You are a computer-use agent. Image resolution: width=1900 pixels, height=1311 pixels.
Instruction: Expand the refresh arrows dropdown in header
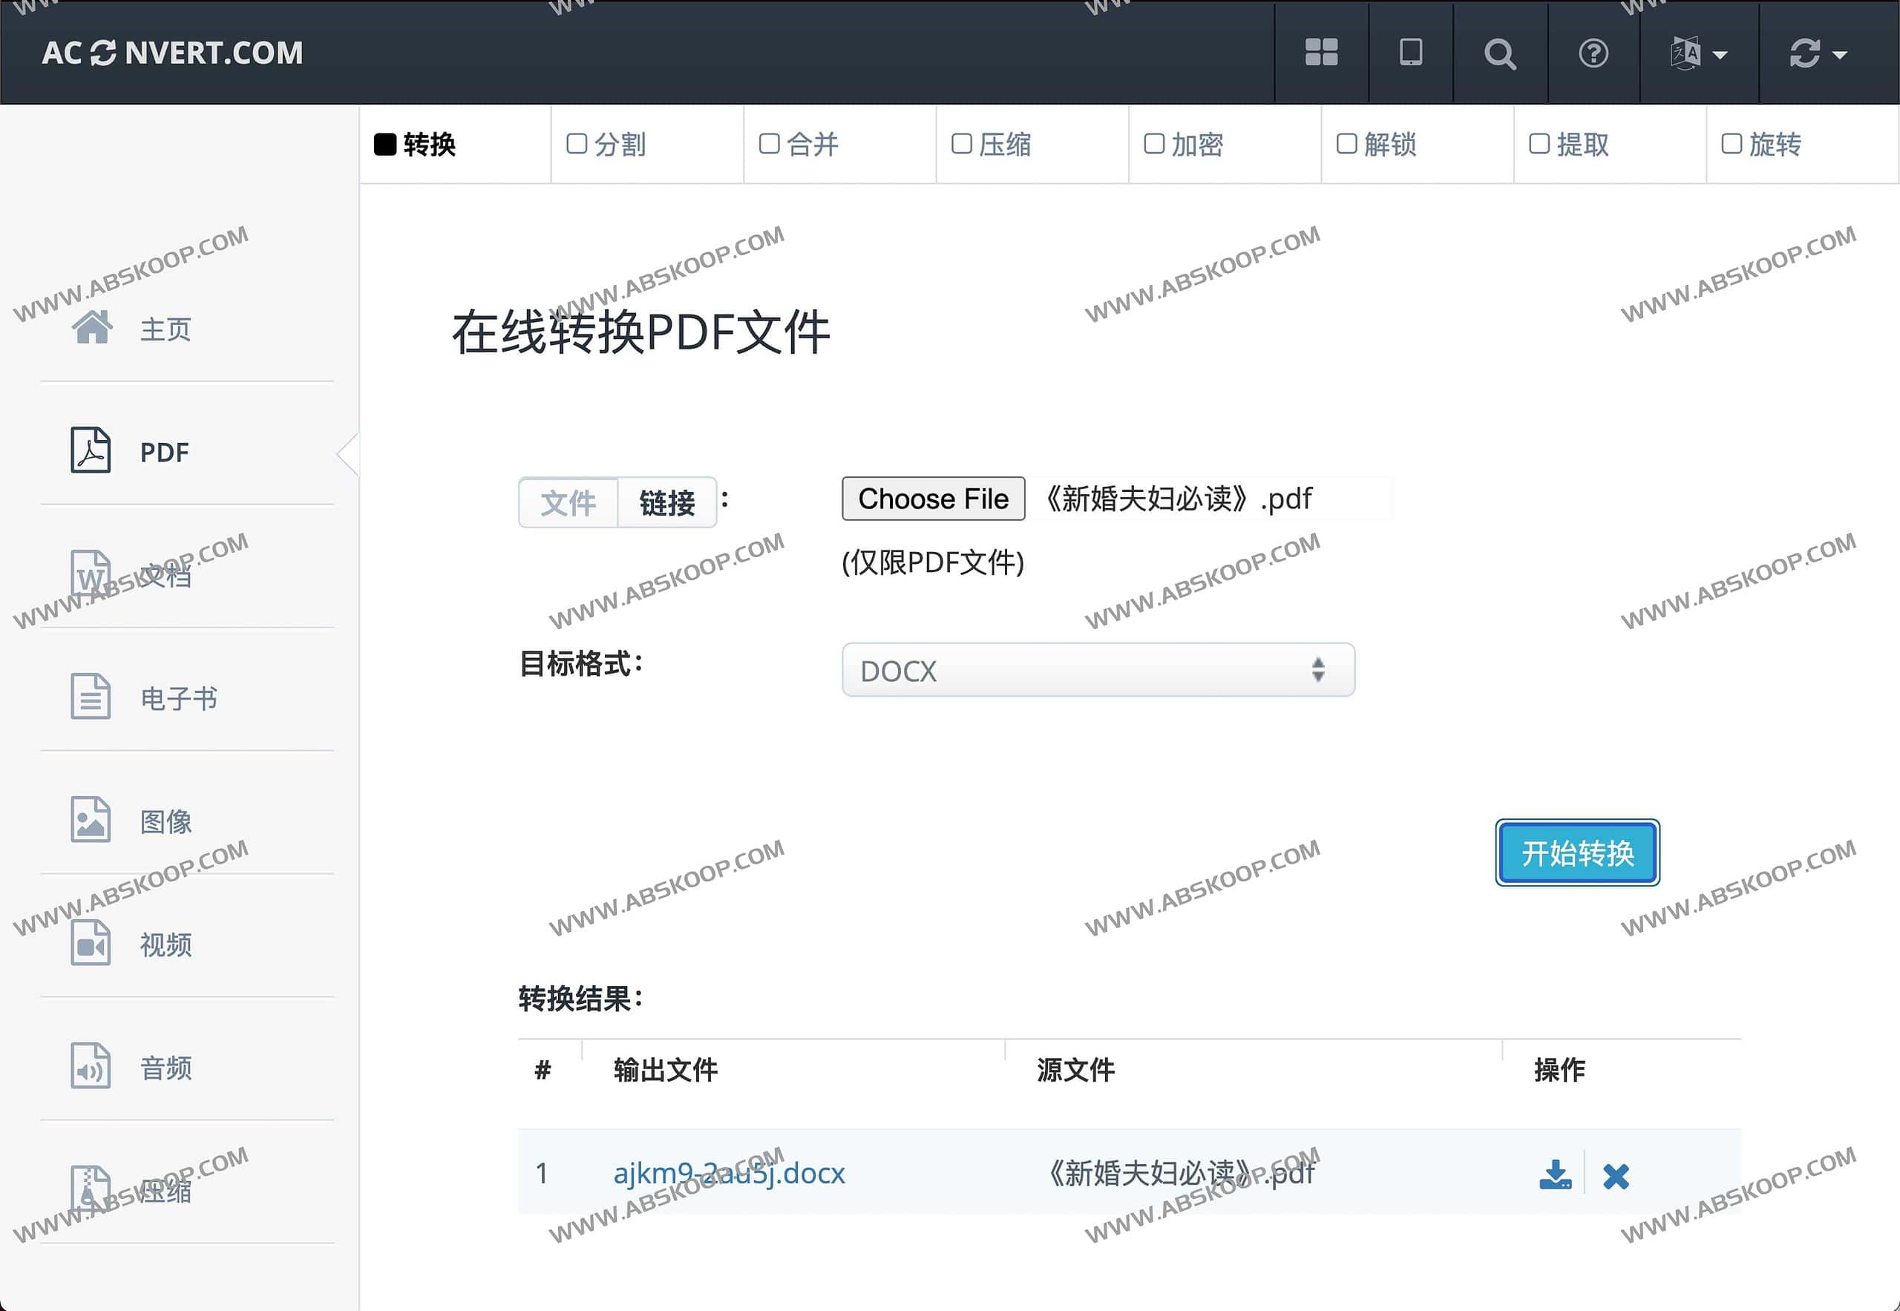point(1818,54)
